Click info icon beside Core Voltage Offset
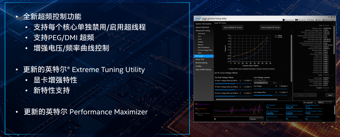 coord(276,92)
